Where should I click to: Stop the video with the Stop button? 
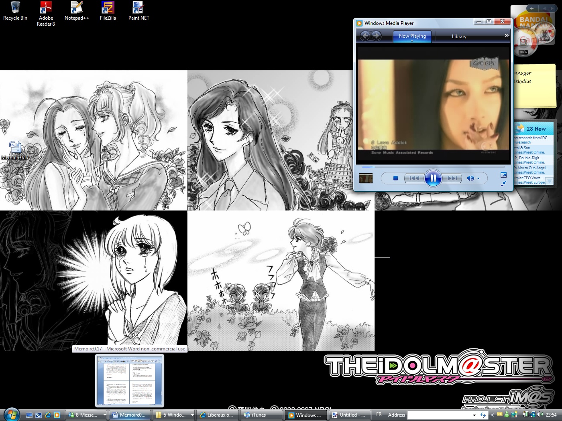[395, 178]
